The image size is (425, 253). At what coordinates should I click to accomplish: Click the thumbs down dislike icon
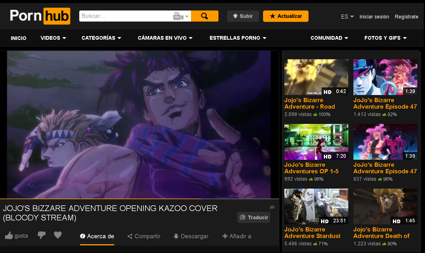tap(41, 235)
